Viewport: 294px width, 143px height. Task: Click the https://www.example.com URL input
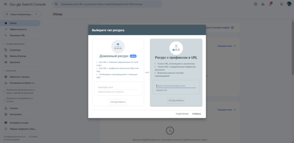(176, 86)
